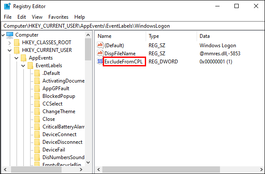Click the 'Windows Logon' data cell

218,46
